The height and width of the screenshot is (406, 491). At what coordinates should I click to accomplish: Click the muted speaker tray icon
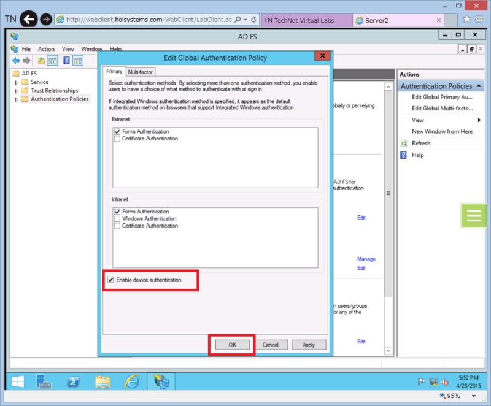(x=444, y=381)
